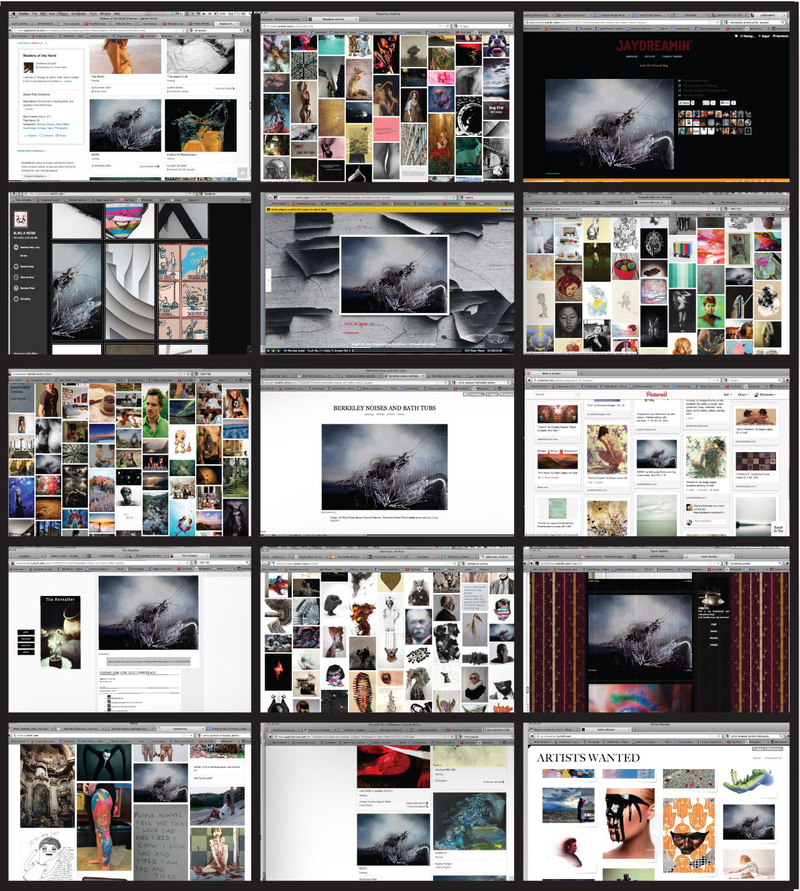Screen dimensions: 800x891
Task: Click the Home icon in the Saatchi window toolbar
Action: (x=248, y=30)
